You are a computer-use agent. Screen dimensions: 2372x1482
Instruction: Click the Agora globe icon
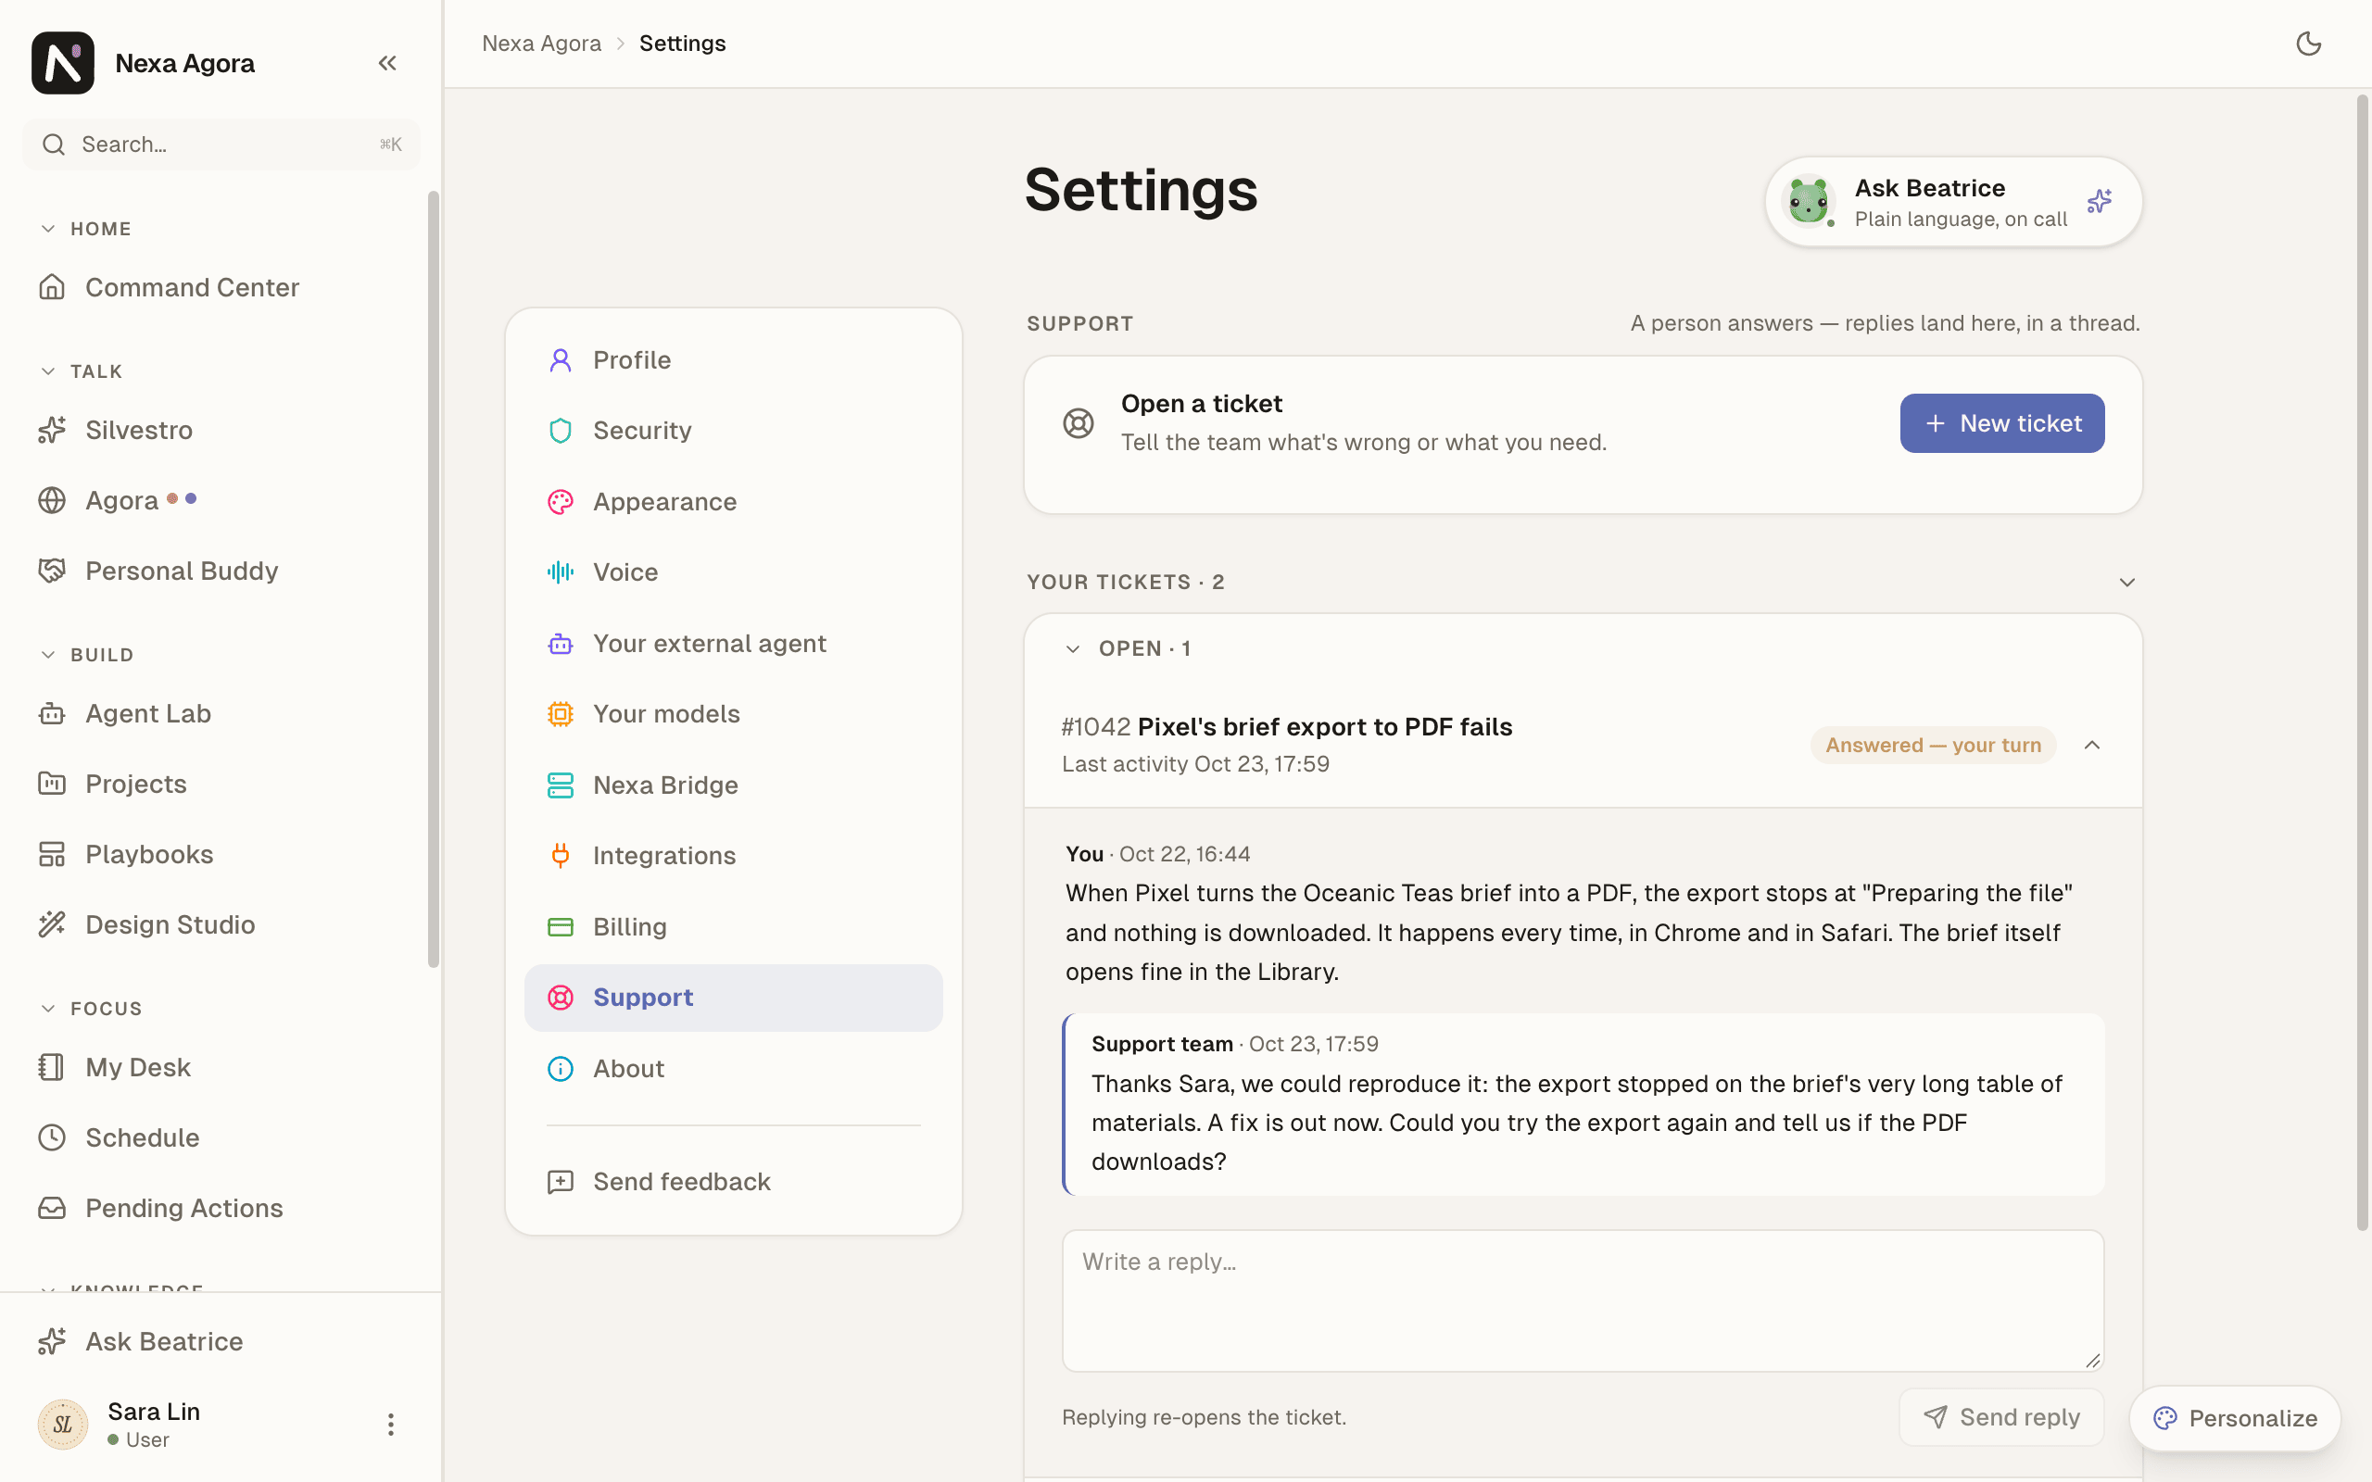[x=52, y=500]
